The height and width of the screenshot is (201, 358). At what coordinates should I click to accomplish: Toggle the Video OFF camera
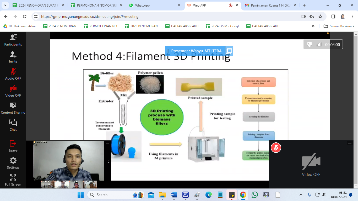pyautogui.click(x=13, y=91)
